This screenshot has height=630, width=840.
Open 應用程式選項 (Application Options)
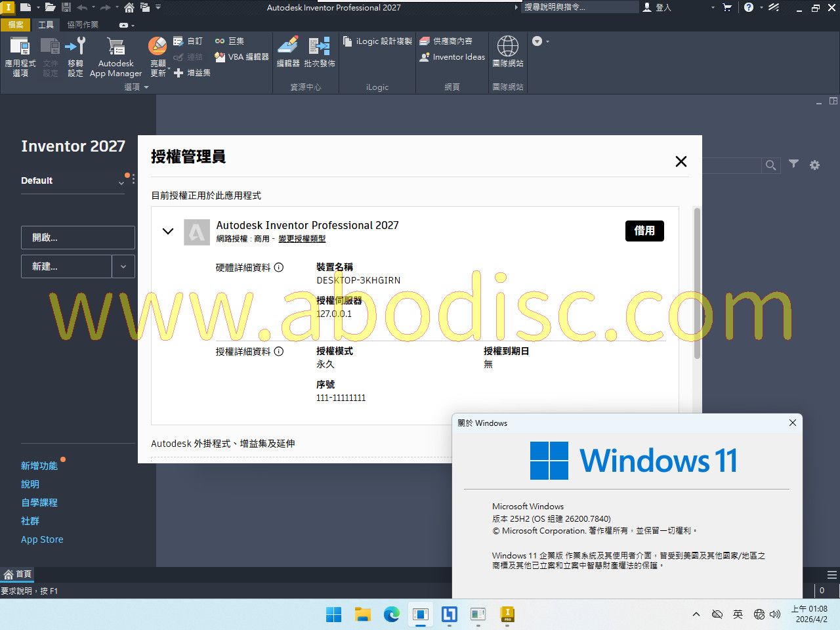coord(20,56)
